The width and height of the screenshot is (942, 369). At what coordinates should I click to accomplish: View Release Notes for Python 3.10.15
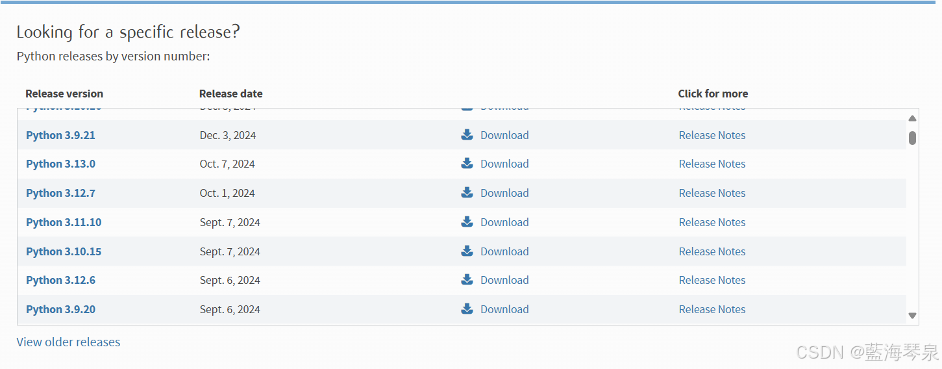(x=712, y=251)
